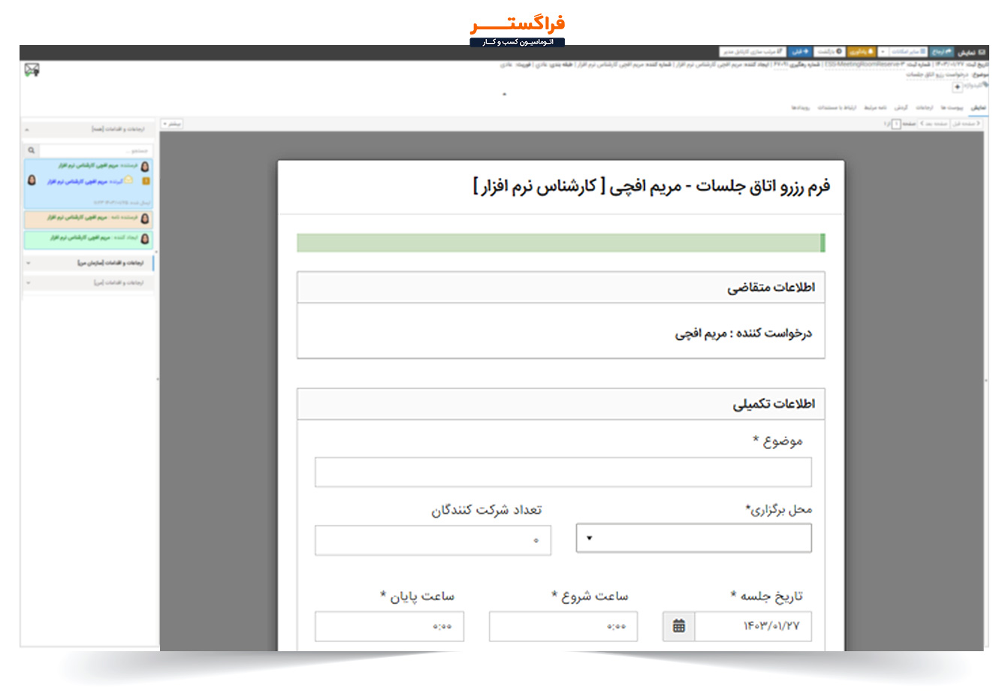Click the ساعت شروع start time field
Image resolution: width=993 pixels, height=691 pixels.
(563, 626)
